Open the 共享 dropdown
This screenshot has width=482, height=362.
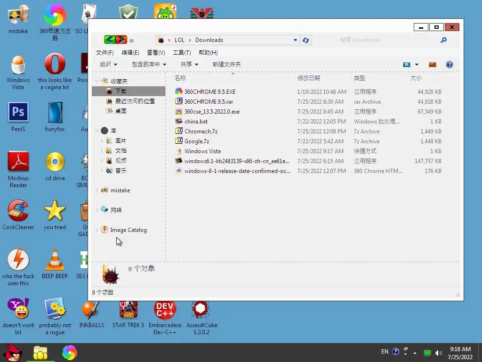pos(189,64)
